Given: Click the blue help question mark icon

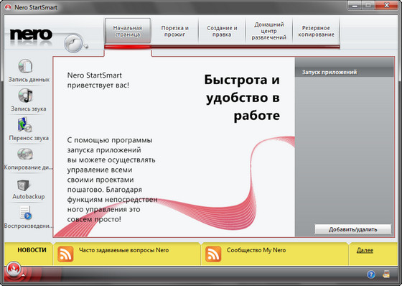Looking at the screenshot, I should tap(370, 275).
